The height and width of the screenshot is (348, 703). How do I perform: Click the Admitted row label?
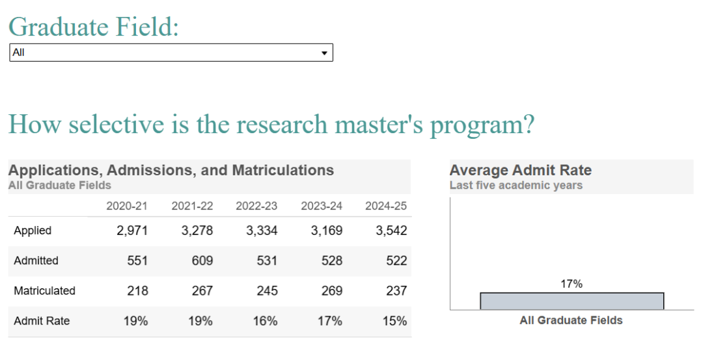(36, 260)
